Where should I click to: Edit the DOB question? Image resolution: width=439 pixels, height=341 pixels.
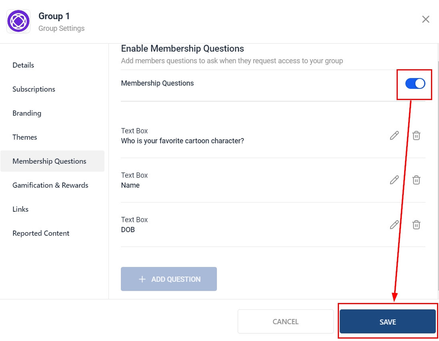pos(394,225)
